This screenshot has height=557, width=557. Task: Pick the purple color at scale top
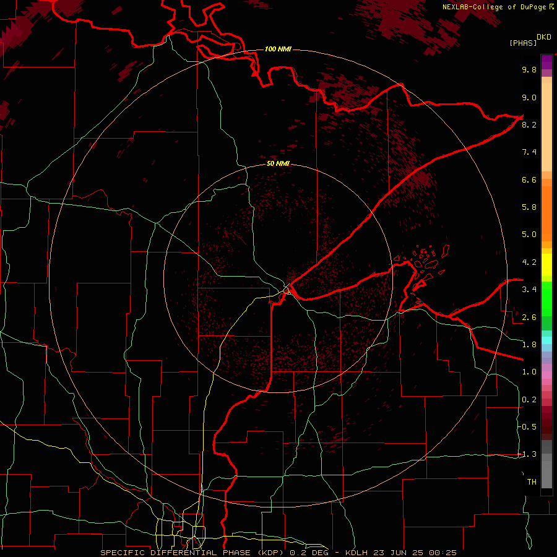point(546,61)
